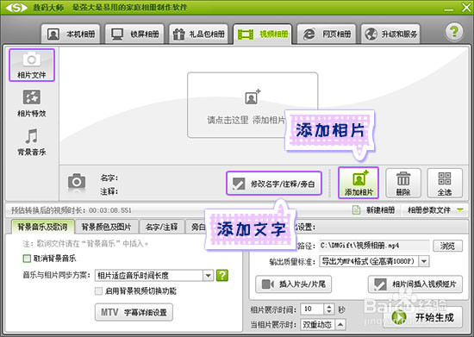Switch to the 锁屏相册 tab

(134, 34)
